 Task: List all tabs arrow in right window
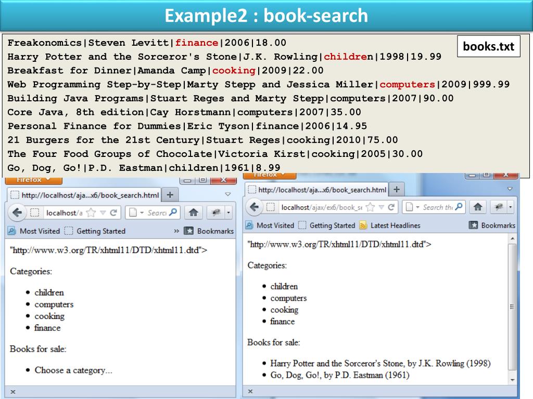click(x=510, y=189)
